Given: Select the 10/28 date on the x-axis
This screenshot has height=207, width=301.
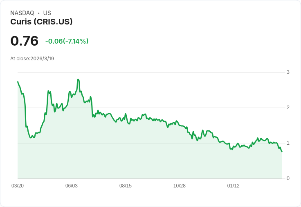Looking at the screenshot, I should [x=180, y=186].
